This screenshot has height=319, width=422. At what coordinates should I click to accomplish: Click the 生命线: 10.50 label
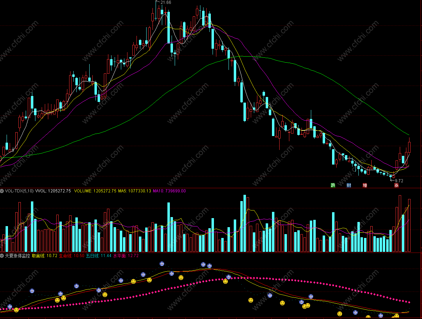click(x=72, y=255)
